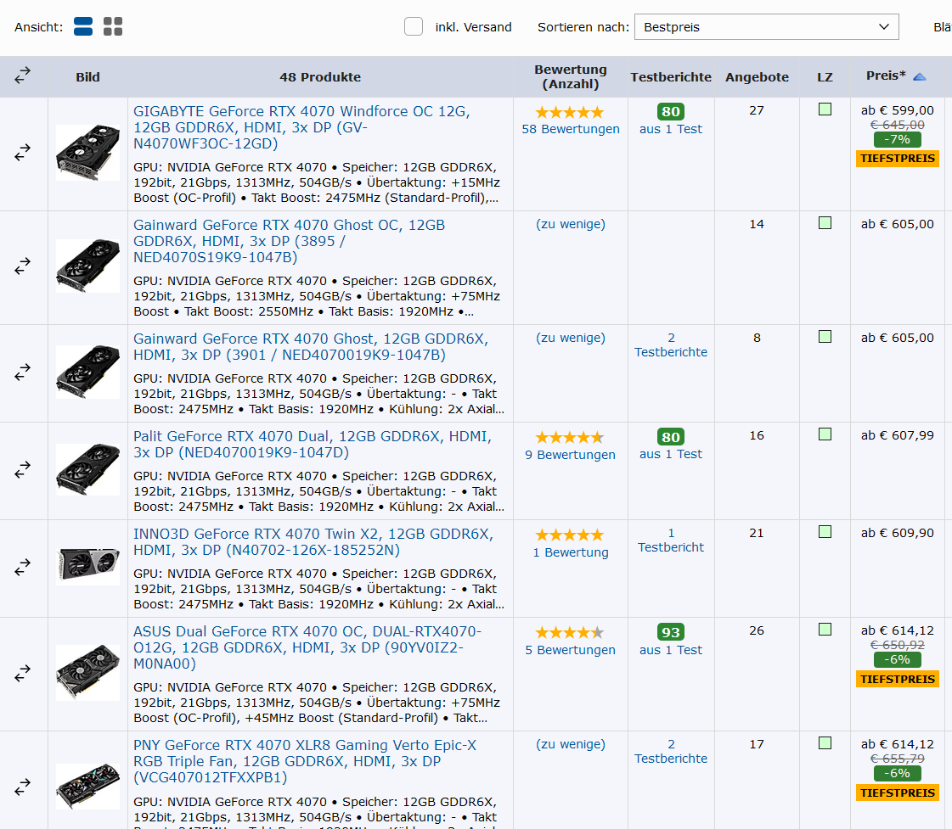Enable the inkl. Versand checkbox
The height and width of the screenshot is (829, 952).
[414, 26]
